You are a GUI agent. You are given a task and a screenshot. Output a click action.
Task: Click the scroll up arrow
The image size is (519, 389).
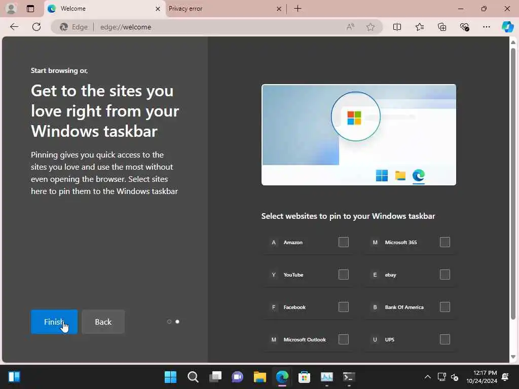[x=513, y=43]
